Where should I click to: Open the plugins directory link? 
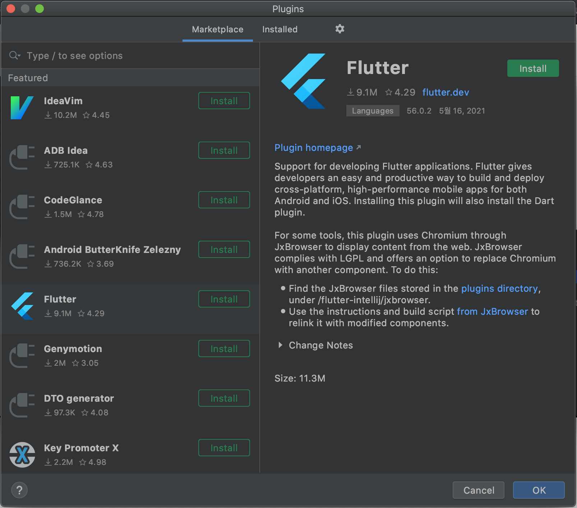tap(499, 288)
